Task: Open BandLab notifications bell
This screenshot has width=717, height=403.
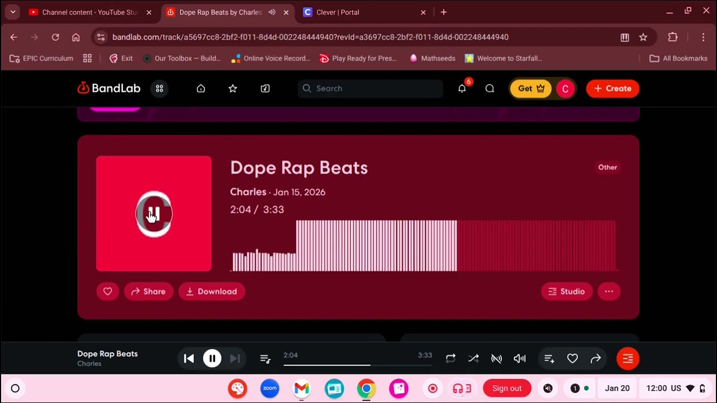Action: (462, 88)
